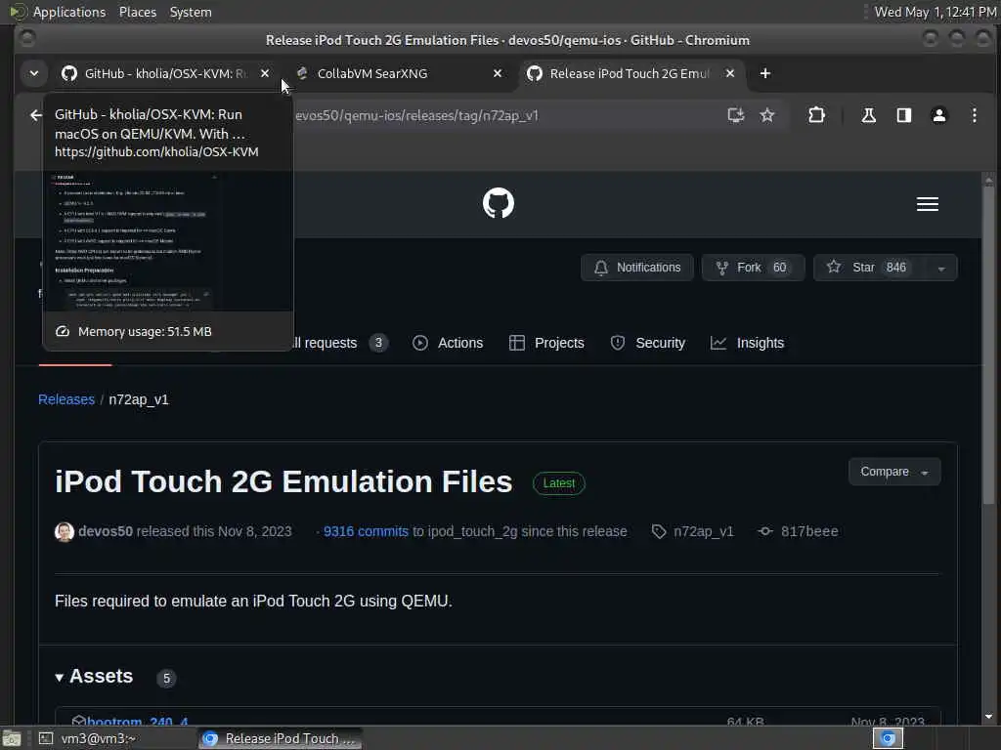
Task: Click the Release iPod Touch taskbar item
Action: pyautogui.click(x=279, y=738)
